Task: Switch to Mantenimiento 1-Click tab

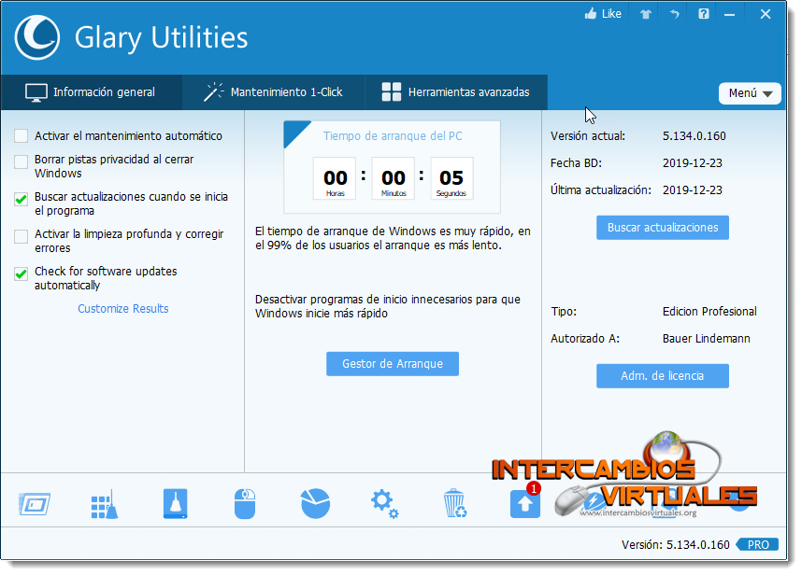Action: (x=274, y=92)
